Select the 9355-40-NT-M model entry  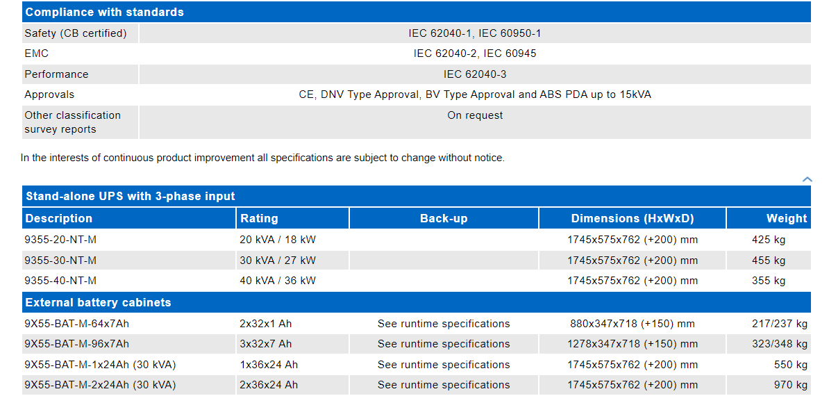coord(60,281)
